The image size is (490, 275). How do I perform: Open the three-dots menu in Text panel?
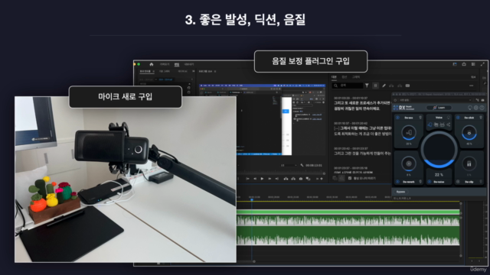pos(472,86)
